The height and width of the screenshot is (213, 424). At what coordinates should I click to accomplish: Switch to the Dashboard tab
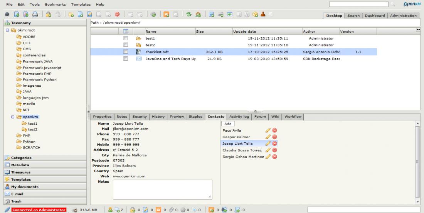click(375, 16)
